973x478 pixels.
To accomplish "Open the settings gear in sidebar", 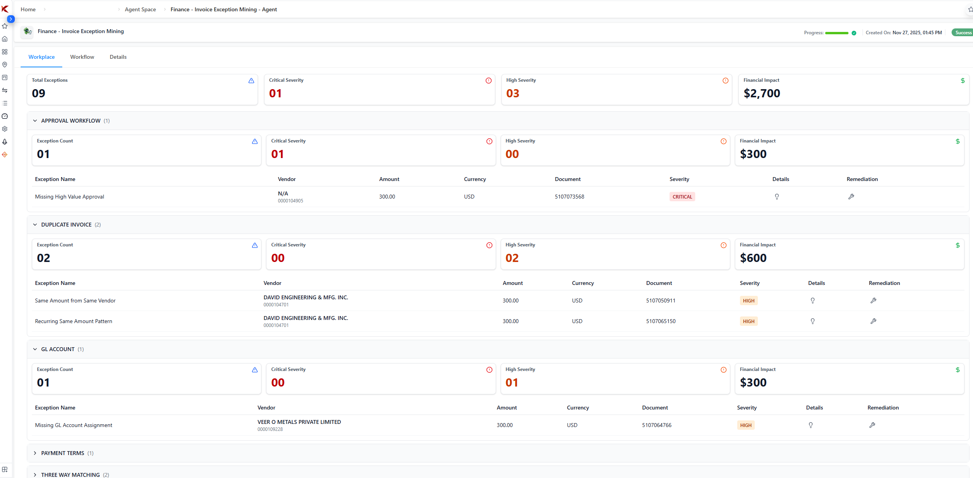I will click(x=5, y=129).
